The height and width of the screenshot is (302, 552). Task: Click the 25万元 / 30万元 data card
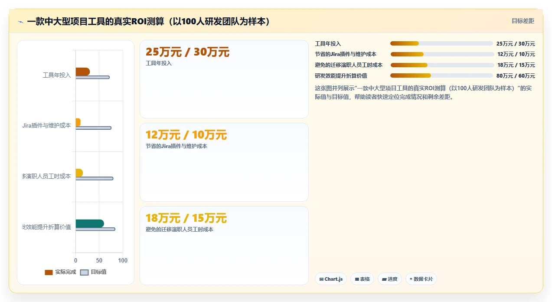(224, 79)
